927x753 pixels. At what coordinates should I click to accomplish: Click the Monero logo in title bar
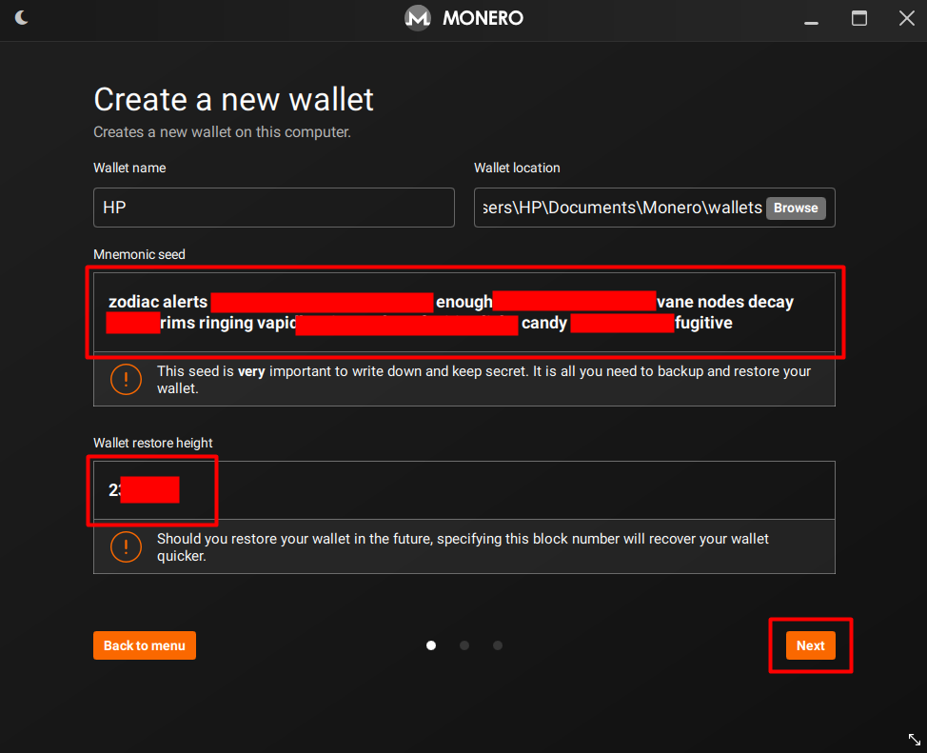418,18
